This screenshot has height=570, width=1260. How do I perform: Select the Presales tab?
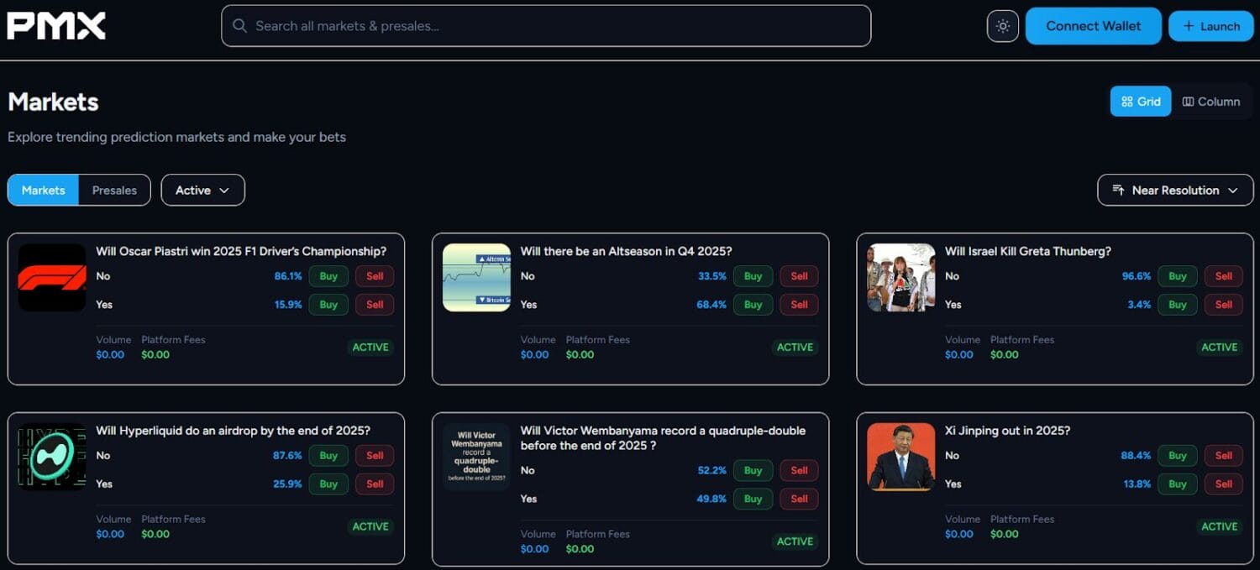click(114, 191)
